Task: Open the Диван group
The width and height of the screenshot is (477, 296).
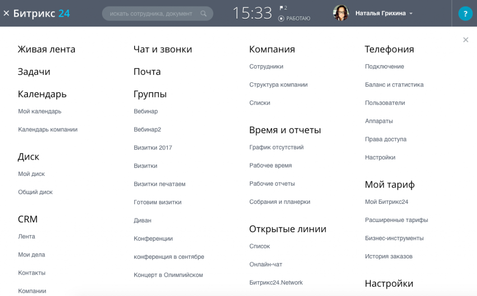Action: pyautogui.click(x=143, y=221)
